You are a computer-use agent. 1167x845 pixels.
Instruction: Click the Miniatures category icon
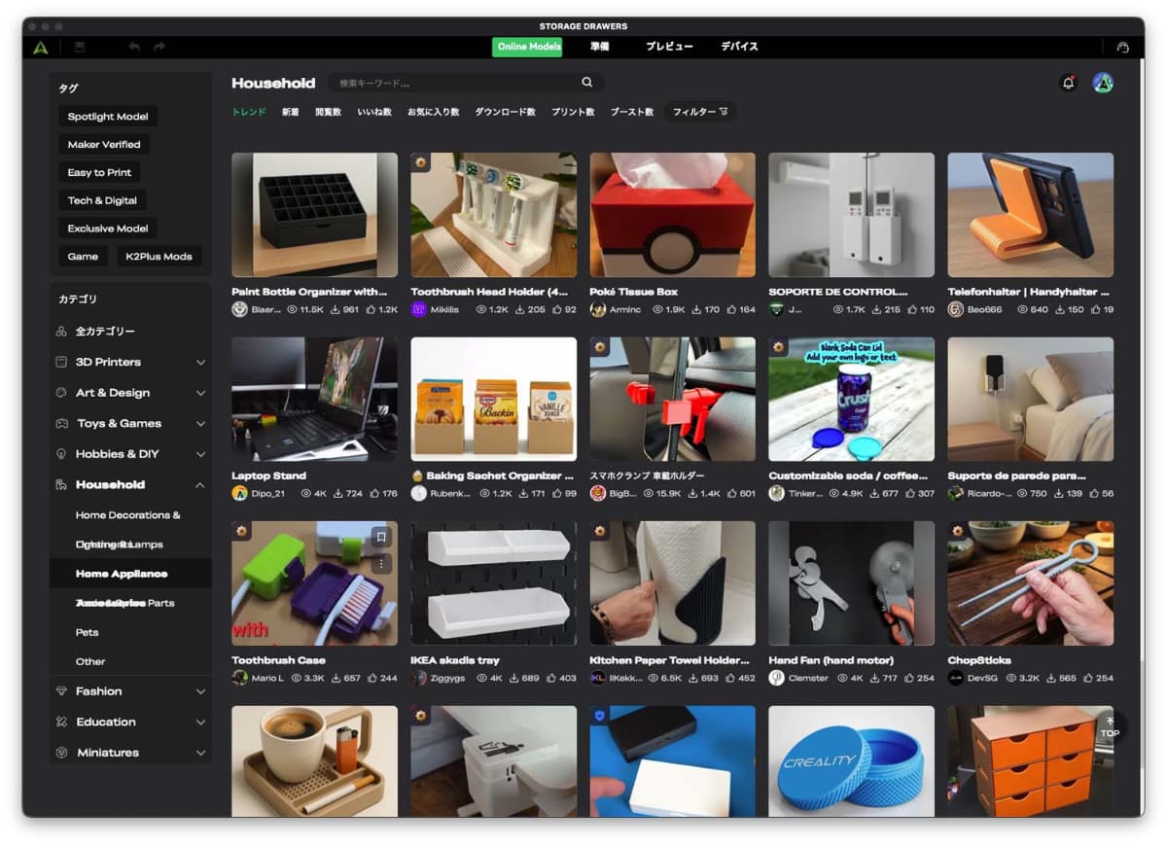point(62,753)
